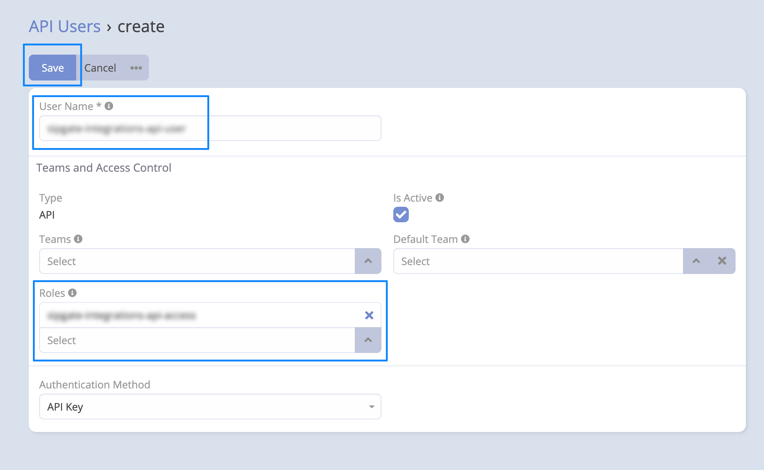Open the more actions ellipsis menu
Viewport: 764px width, 470px height.
pyautogui.click(x=136, y=68)
